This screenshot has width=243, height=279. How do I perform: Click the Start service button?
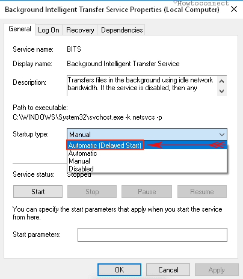pyautogui.click(x=38, y=192)
